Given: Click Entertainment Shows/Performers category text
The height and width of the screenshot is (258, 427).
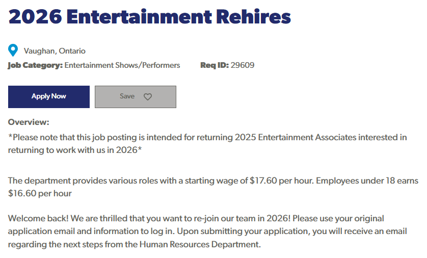Looking at the screenshot, I should 122,65.
